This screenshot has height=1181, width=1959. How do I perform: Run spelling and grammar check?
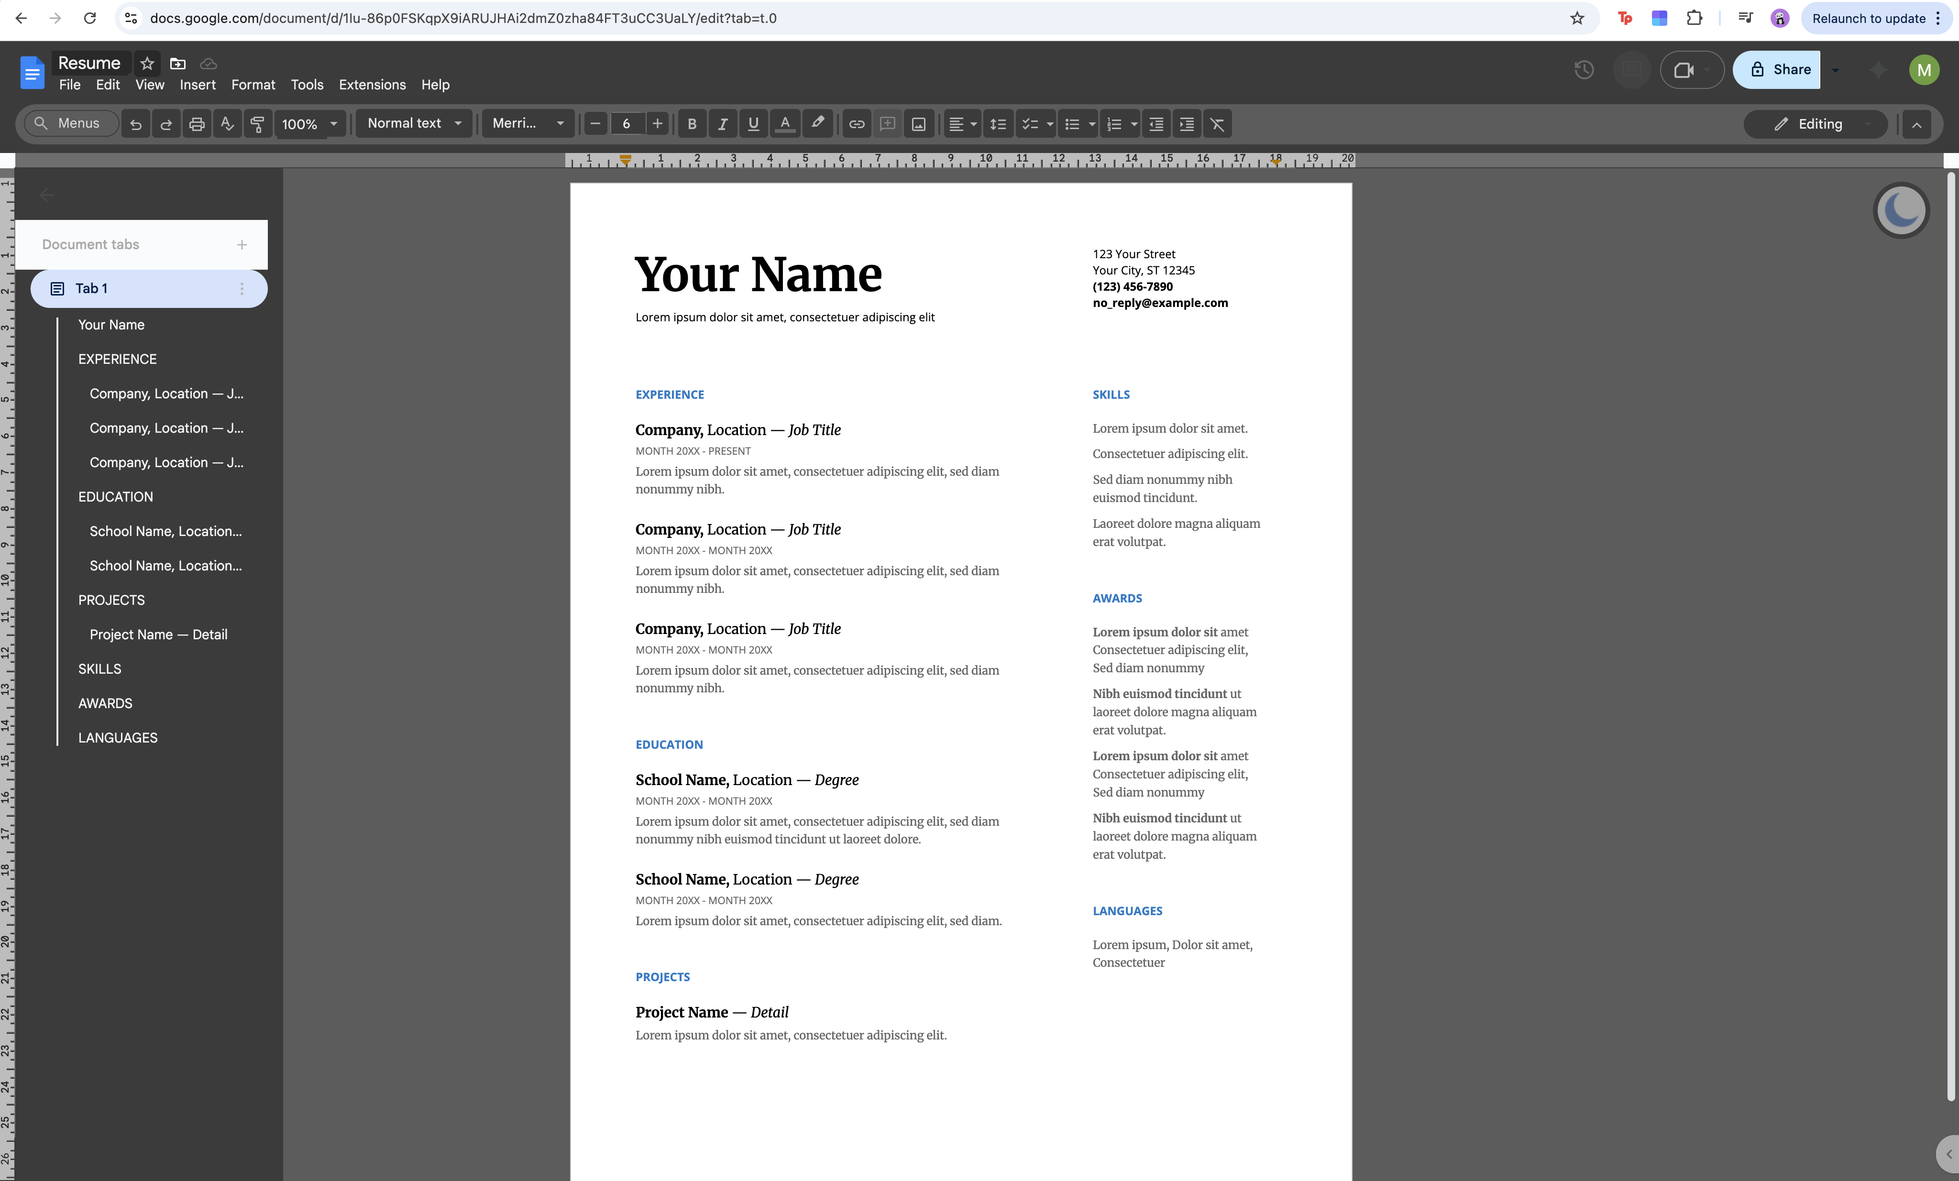coord(227,124)
